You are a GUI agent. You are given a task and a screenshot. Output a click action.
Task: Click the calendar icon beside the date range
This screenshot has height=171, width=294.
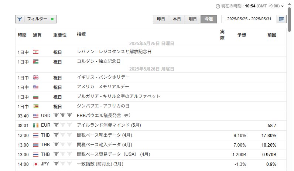(x=281, y=19)
